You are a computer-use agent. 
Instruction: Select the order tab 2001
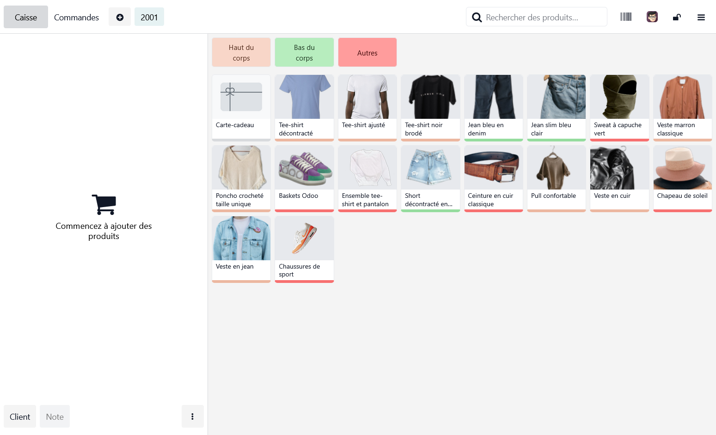tap(149, 17)
